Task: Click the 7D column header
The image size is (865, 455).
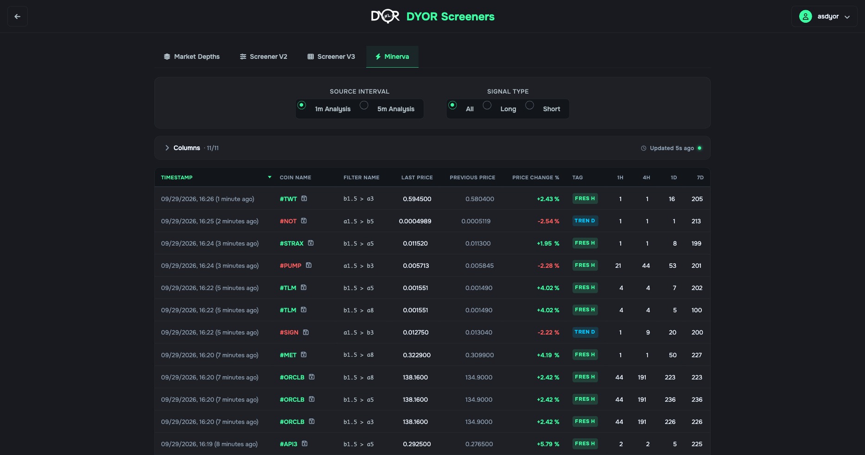Action: pos(700,177)
